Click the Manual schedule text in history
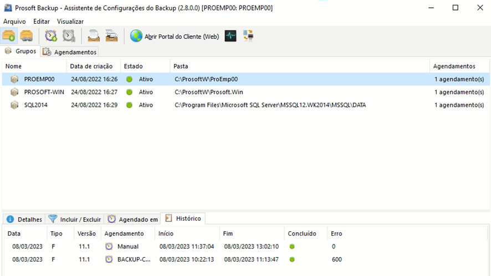This screenshot has height=276, width=491. click(x=128, y=247)
